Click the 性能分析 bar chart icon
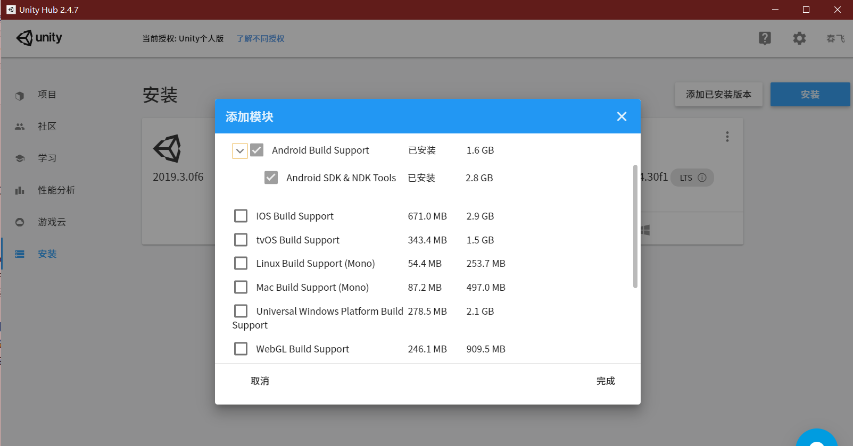 pos(20,190)
